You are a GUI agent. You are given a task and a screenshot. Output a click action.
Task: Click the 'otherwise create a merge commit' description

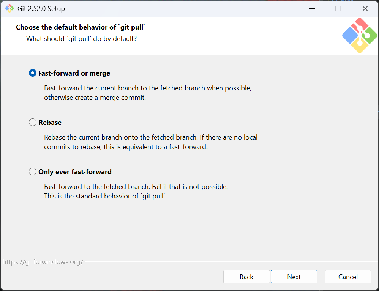(95, 98)
